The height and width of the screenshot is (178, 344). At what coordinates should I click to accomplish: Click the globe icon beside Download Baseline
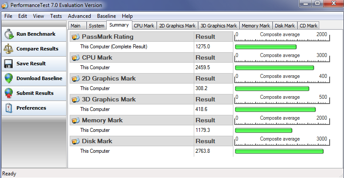click(x=9, y=78)
